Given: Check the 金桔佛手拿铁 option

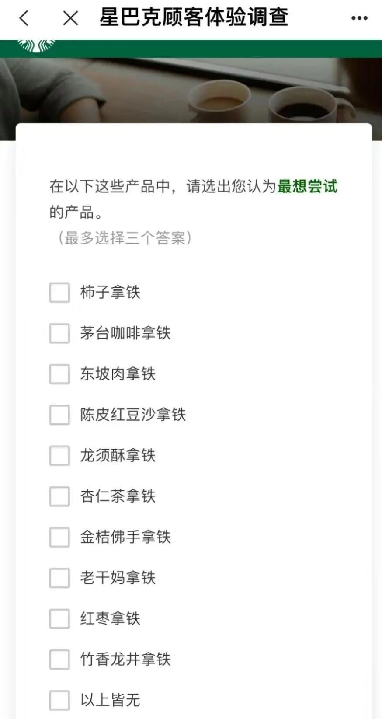Looking at the screenshot, I should (x=59, y=537).
